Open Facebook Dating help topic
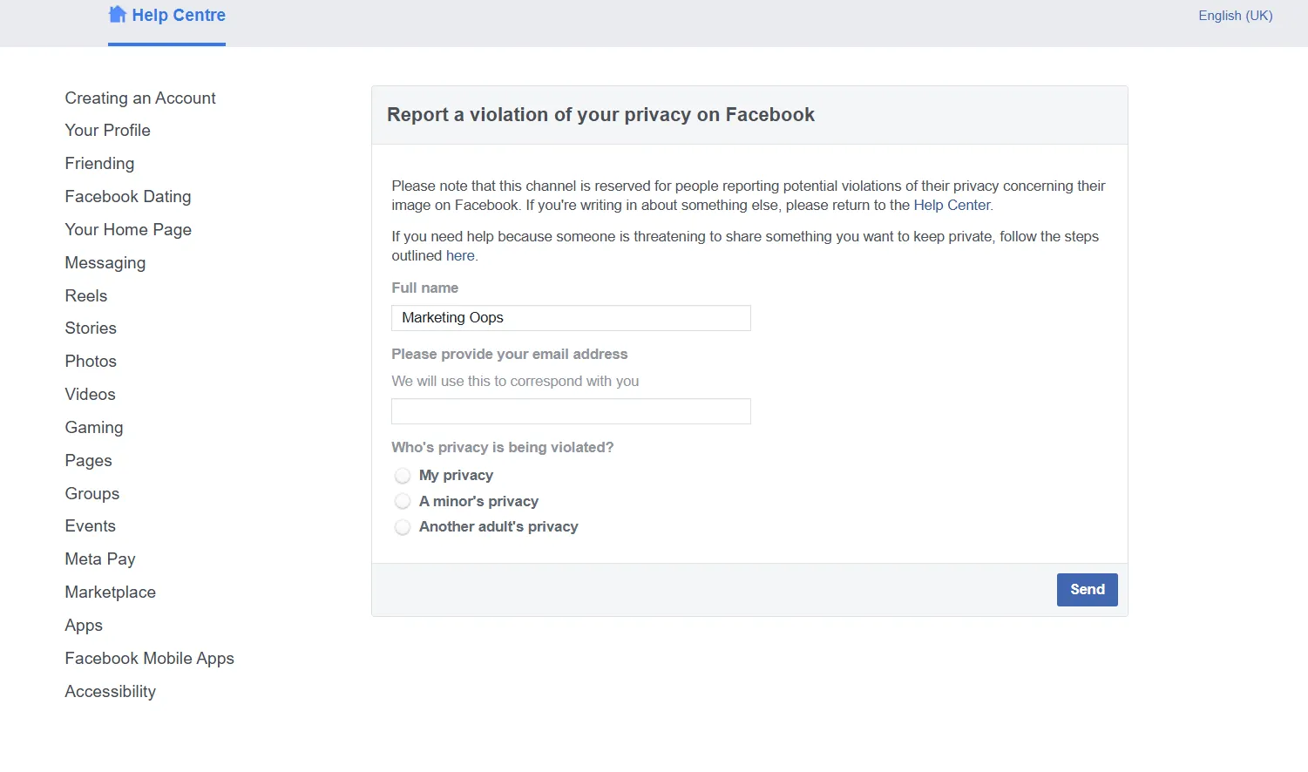This screenshot has width=1308, height=772. [x=128, y=197]
